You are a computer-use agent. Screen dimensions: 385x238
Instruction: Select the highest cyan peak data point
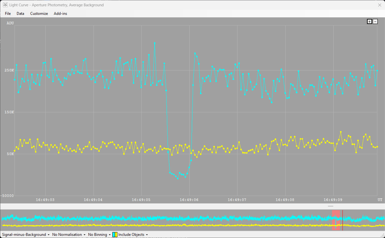tap(155, 43)
